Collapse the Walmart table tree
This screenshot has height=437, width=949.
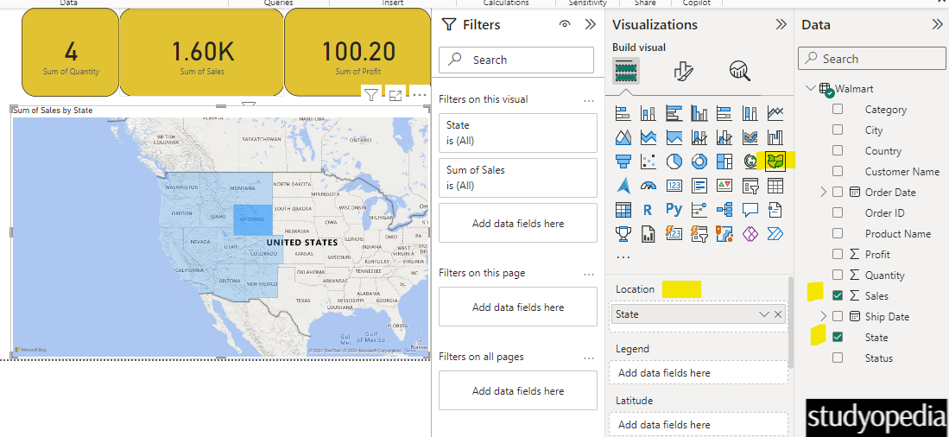[810, 89]
